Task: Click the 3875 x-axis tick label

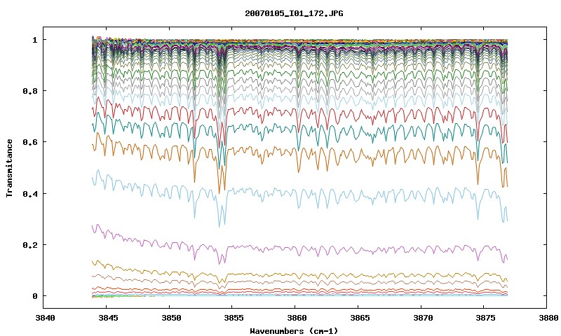Action: pyautogui.click(x=484, y=317)
